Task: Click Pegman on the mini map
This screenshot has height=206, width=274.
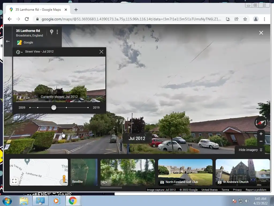Action: click(64, 179)
